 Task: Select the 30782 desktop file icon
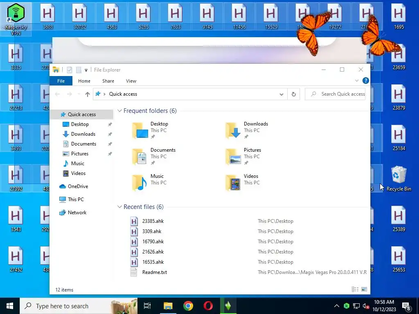coord(80,16)
